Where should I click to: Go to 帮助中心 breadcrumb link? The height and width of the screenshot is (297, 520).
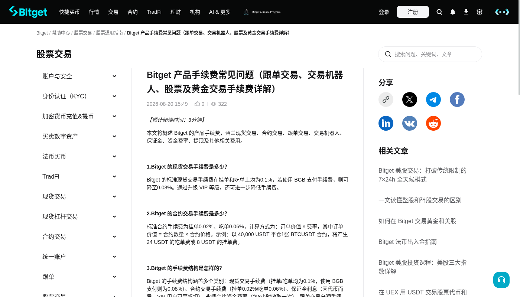pos(61,33)
